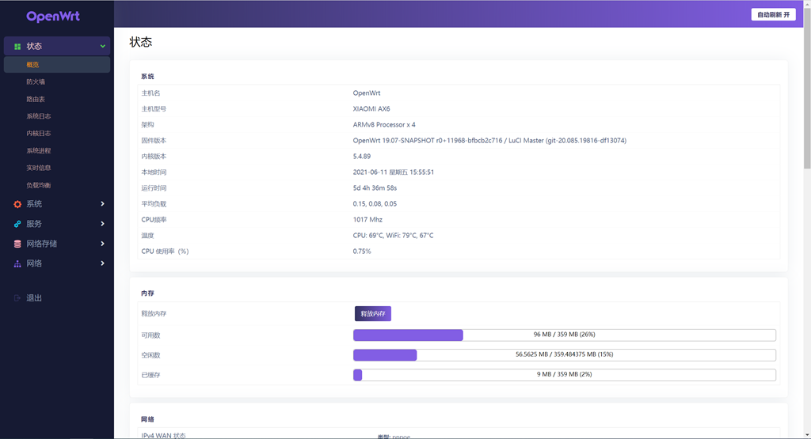Image resolution: width=811 pixels, height=439 pixels.
Task: Click the uptime value 5d 4h 36m 58s
Action: (x=375, y=188)
